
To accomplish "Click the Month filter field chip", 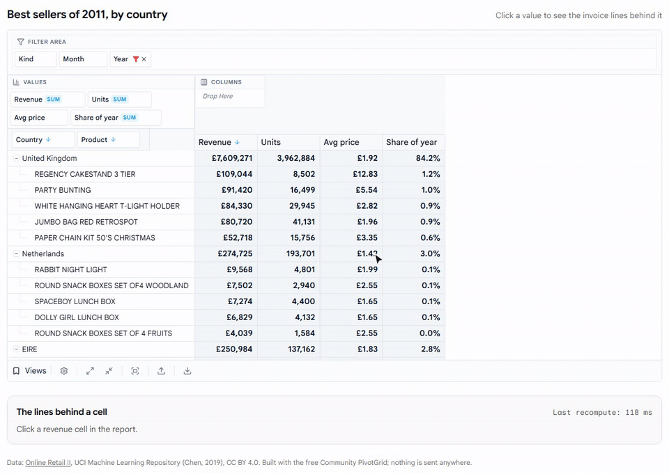I will tap(83, 59).
